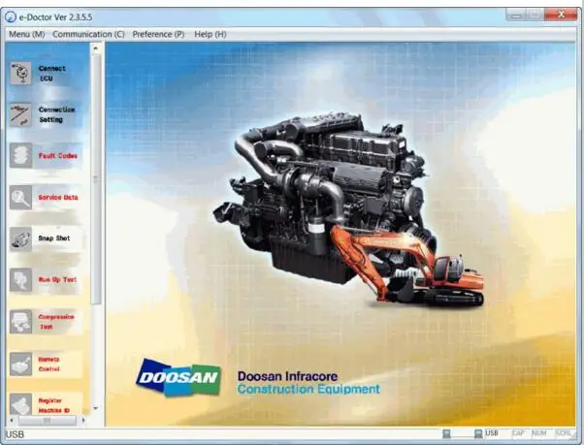The width and height of the screenshot is (584, 445).
Task: Click the Remote Control label
Action: point(49,365)
